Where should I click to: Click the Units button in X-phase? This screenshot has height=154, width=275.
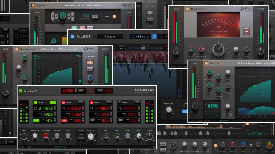[95, 16]
